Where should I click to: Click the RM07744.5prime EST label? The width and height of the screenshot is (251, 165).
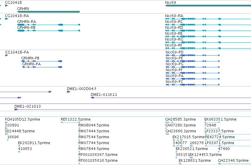(94, 143)
